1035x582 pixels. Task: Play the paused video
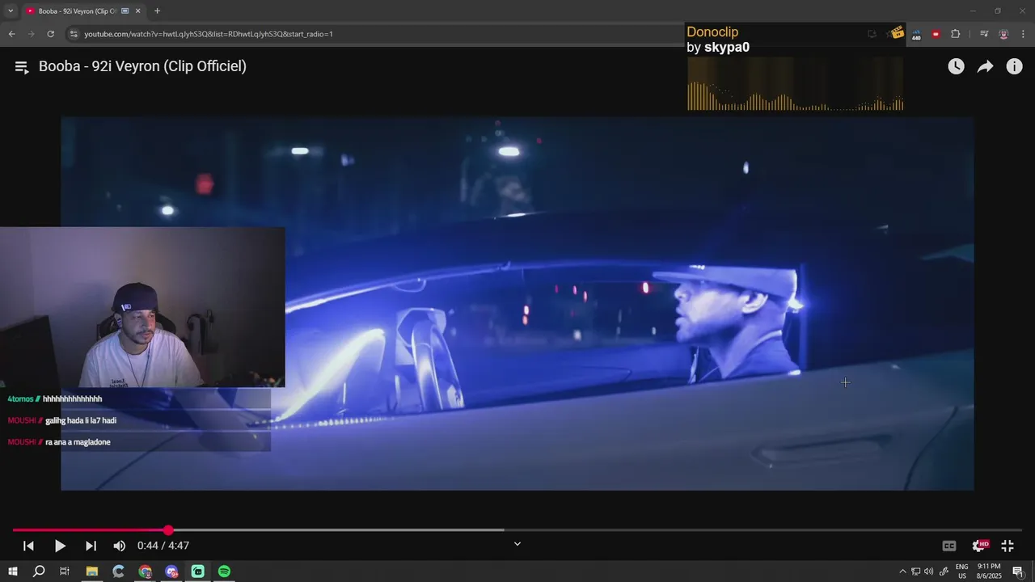(x=60, y=546)
